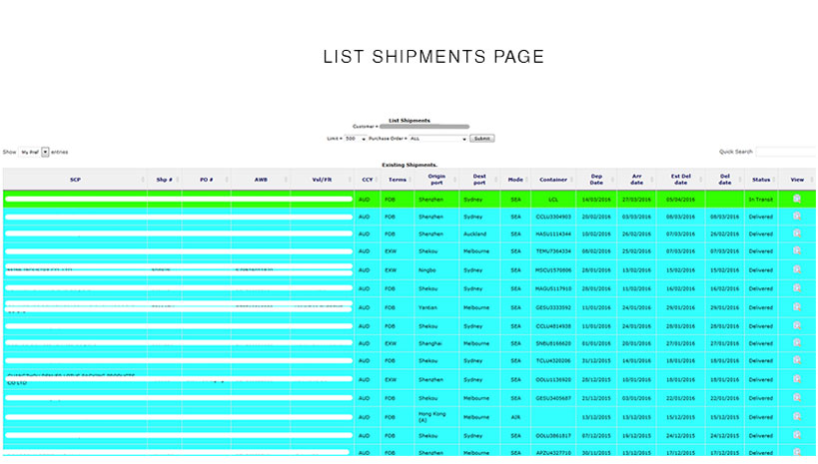This screenshot has height=464, width=818.
Task: Sort table by Status column header
Action: pos(760,180)
